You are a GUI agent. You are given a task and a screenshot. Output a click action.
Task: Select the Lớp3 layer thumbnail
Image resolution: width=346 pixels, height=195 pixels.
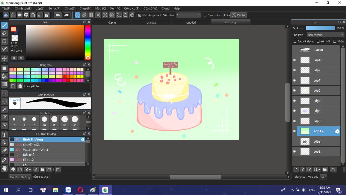(305, 142)
